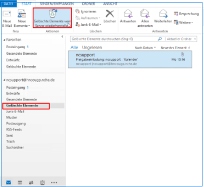
Task: Show Alle messages filter
Action: pos(74,48)
